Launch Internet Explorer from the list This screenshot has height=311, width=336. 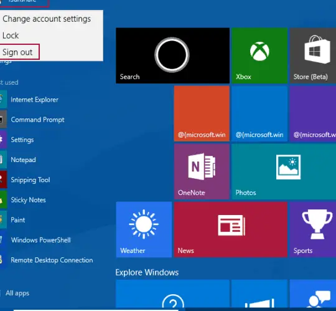pos(34,100)
